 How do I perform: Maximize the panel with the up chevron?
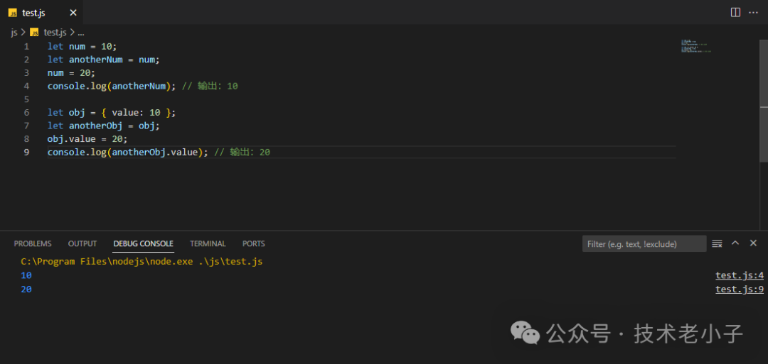[735, 243]
